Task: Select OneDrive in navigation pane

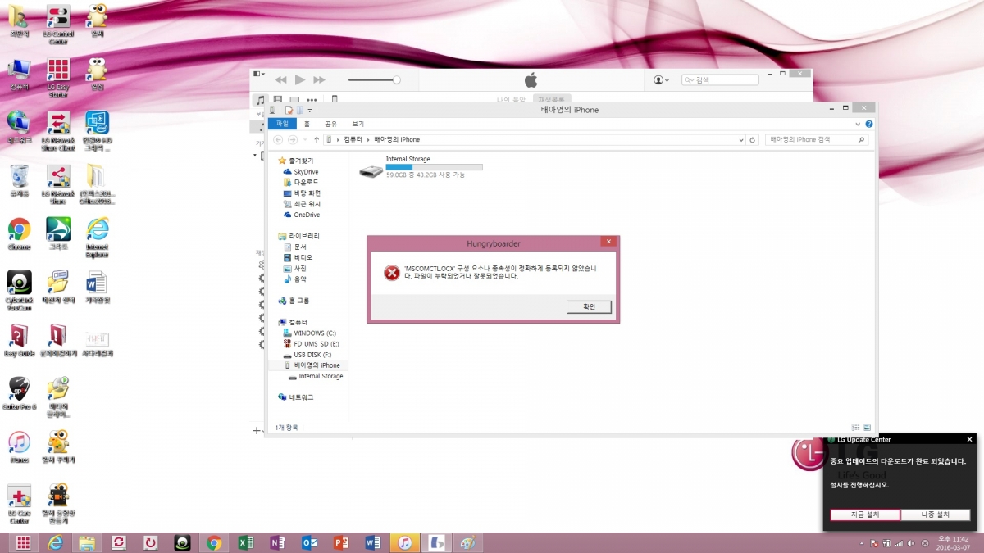Action: click(301, 215)
